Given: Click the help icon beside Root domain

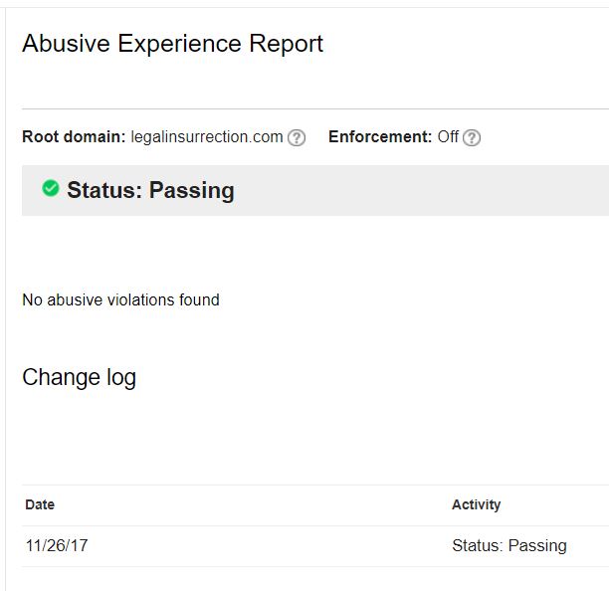Looking at the screenshot, I should click(x=297, y=137).
